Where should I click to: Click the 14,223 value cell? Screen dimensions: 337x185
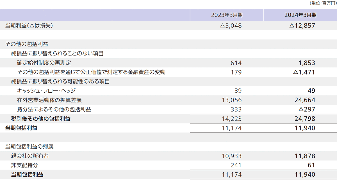[x=233, y=119]
